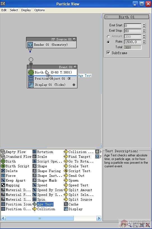Activate the Pan hand tool
This screenshot has height=229, width=152.
click(x=124, y=225)
